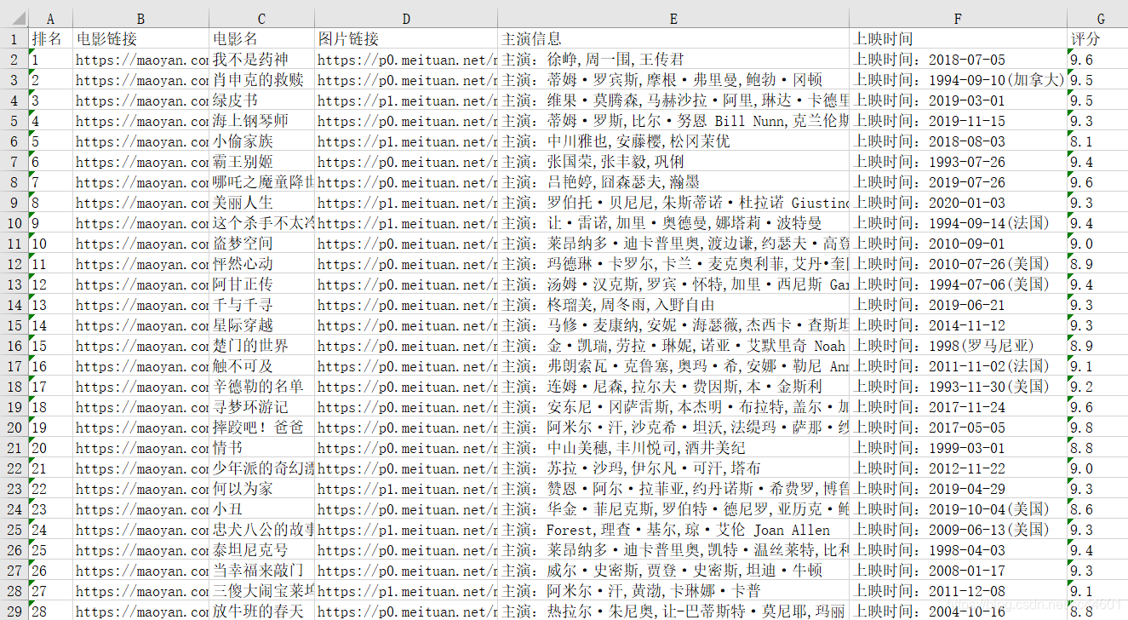Select release date cell 上映时间：2017-11-24
Image resolution: width=1128 pixels, height=620 pixels.
(958, 407)
